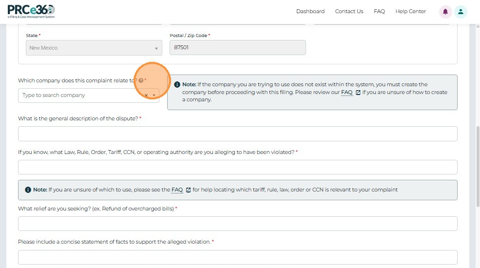Click the 'What relief are you seeking?' label
The height and width of the screenshot is (268, 480).
point(96,209)
